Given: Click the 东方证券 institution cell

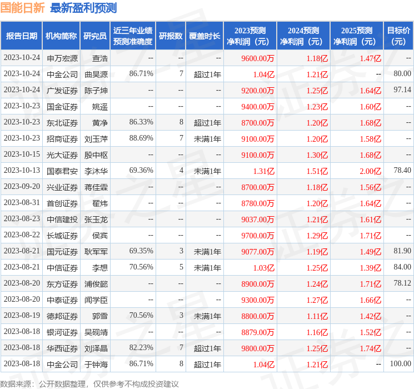Looking at the screenshot, I should pos(62,284).
